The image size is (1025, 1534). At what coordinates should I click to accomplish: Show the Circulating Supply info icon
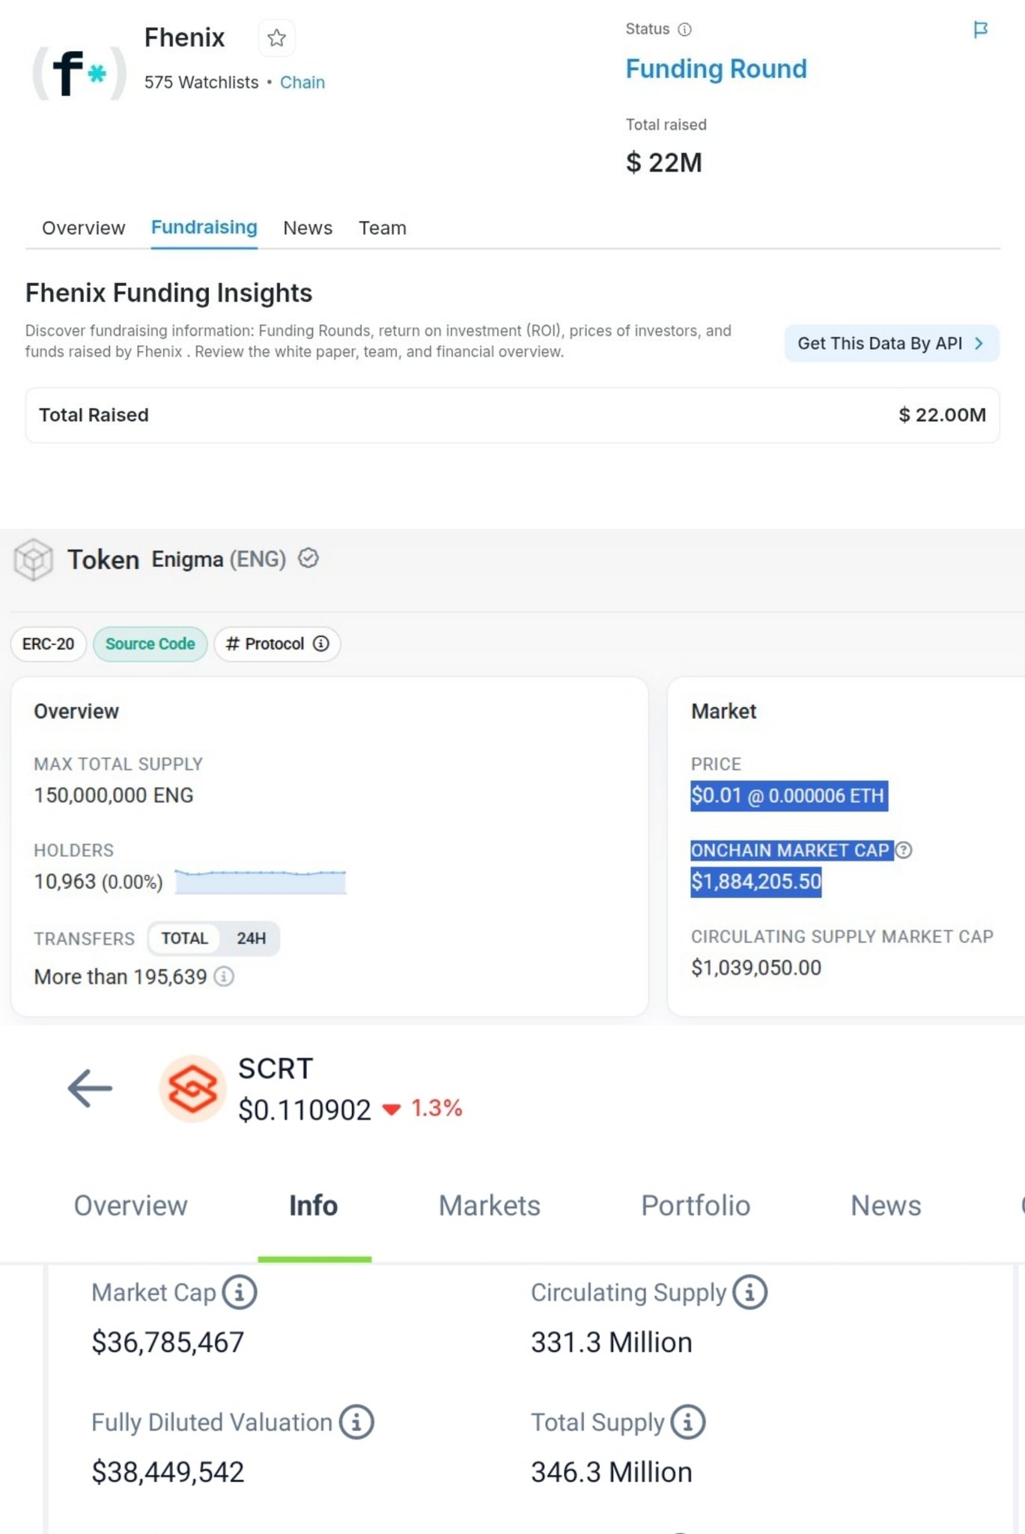[x=749, y=1293]
